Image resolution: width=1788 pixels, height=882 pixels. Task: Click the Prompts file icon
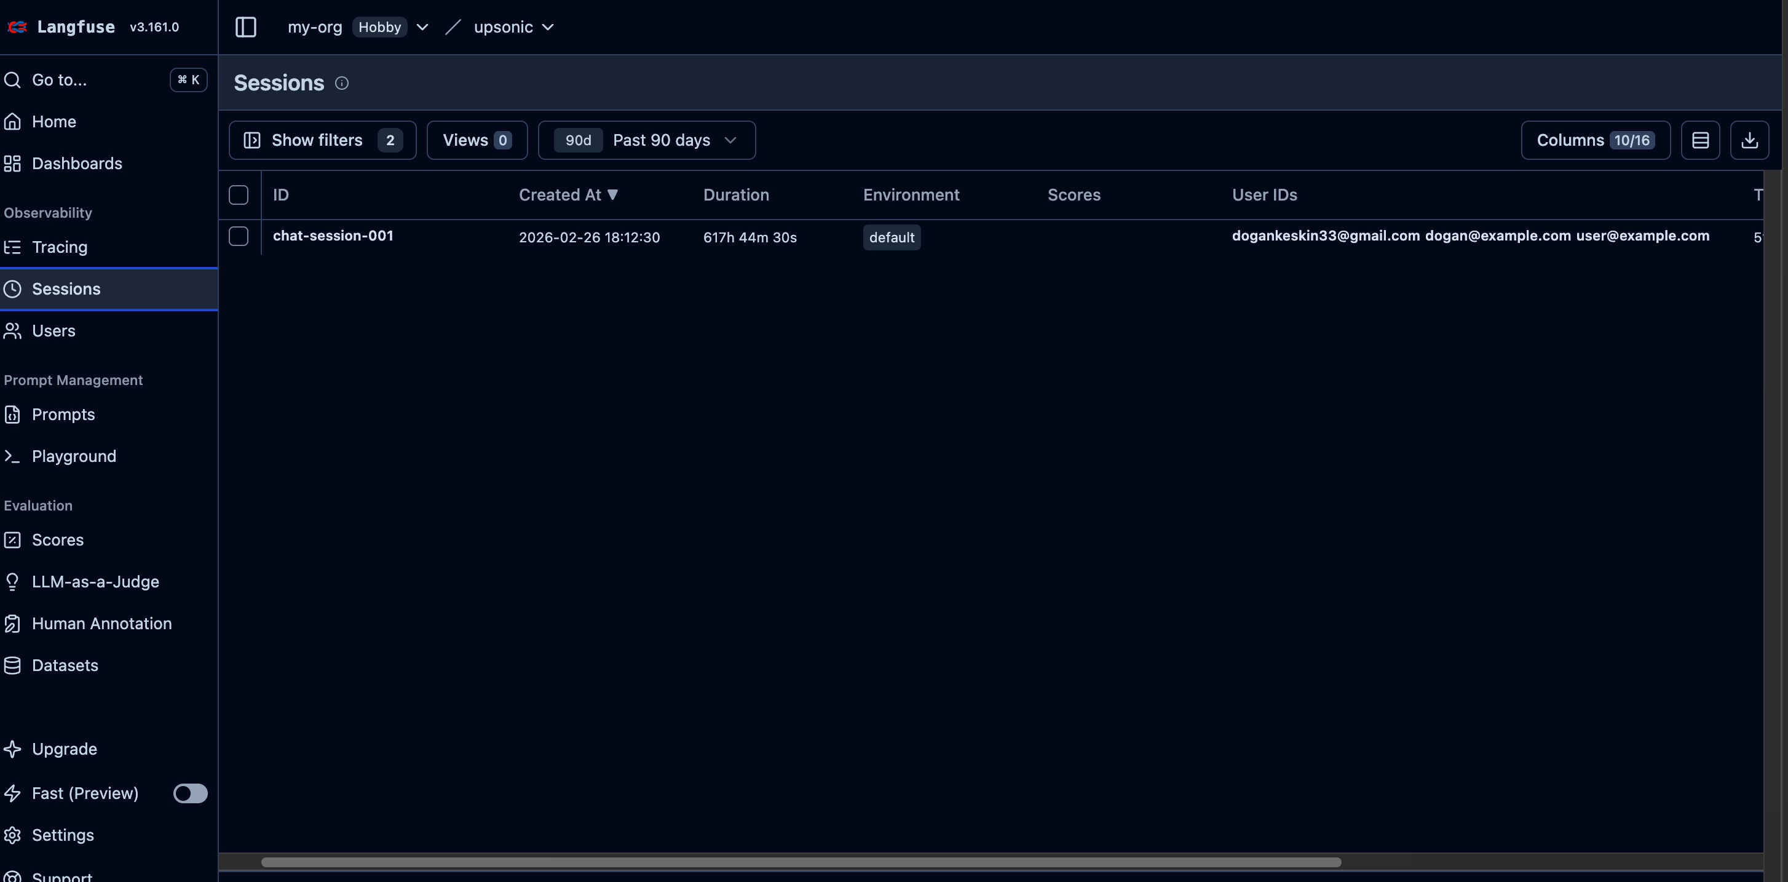click(12, 415)
